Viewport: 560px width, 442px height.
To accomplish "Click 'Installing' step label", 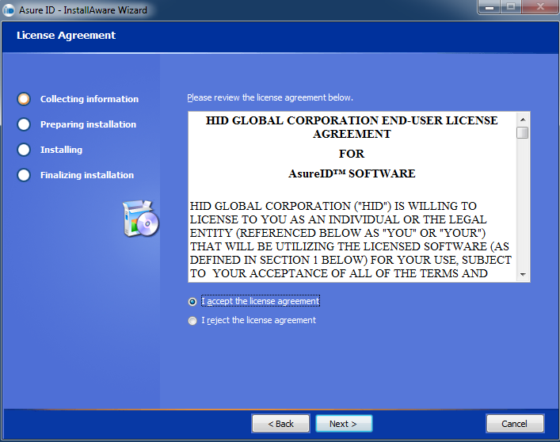I will (61, 150).
